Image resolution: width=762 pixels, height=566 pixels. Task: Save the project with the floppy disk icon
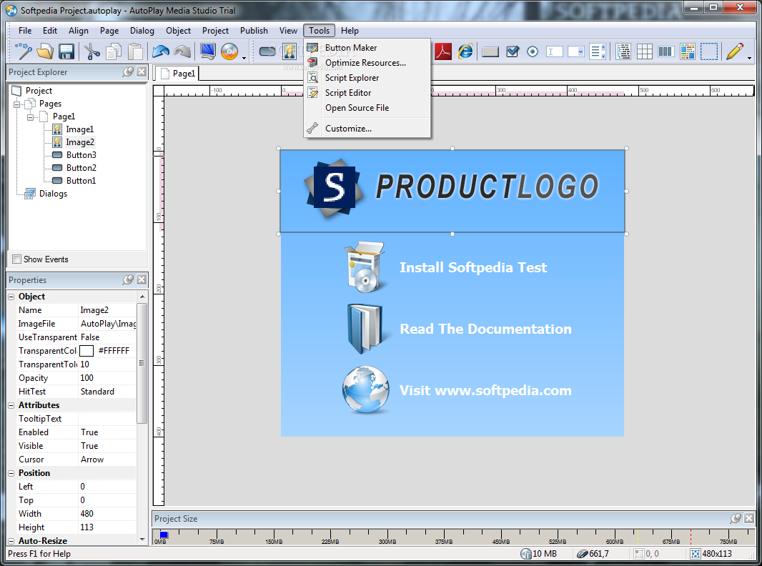pyautogui.click(x=66, y=51)
